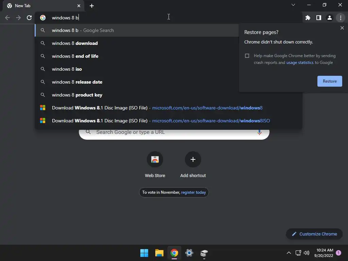Select the windows 8 product key suggestion
Viewport: 348px width, 261px height.
169,95
